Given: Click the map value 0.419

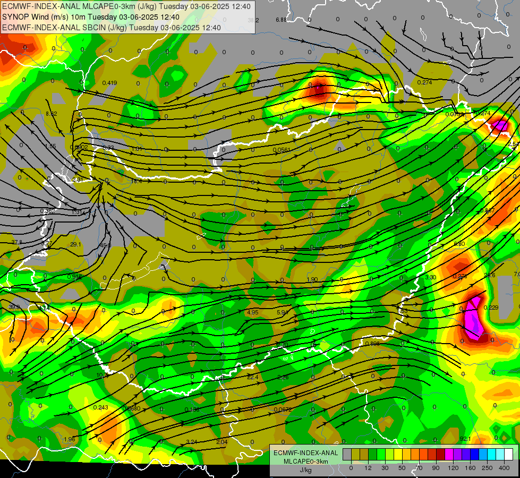Looking at the screenshot, I should pos(109,83).
